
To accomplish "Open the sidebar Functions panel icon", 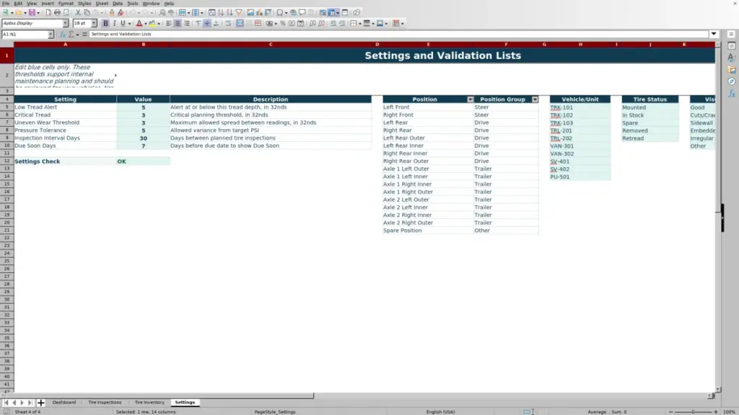I will pyautogui.click(x=732, y=94).
